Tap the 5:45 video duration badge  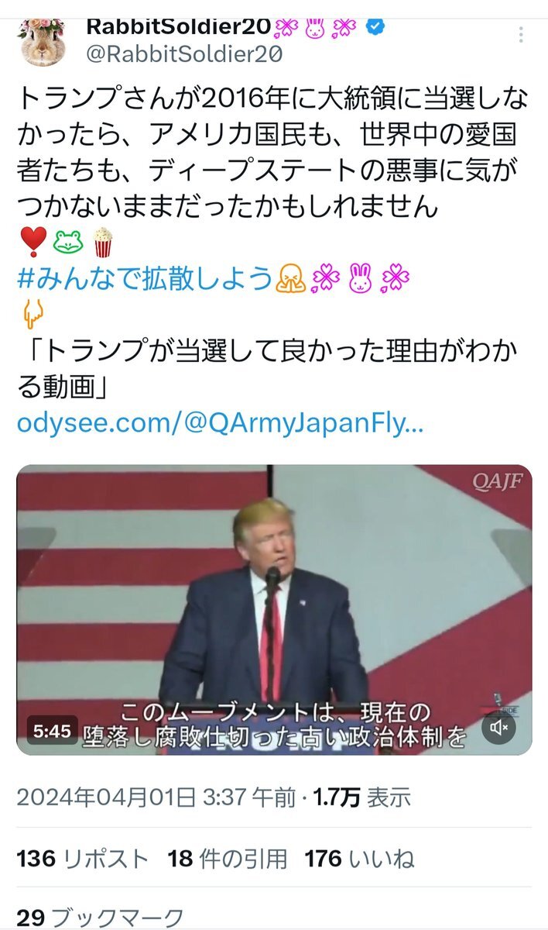[x=53, y=730]
